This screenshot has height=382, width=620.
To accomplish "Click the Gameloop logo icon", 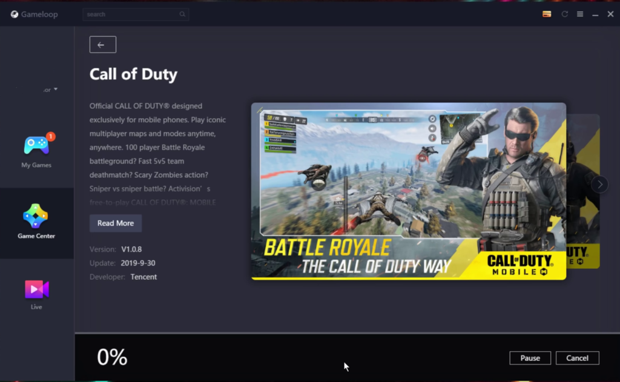I will [x=15, y=15].
